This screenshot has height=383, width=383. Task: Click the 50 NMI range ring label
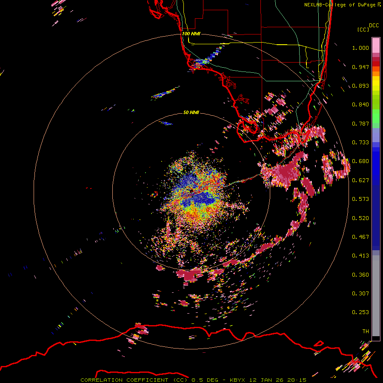(x=191, y=113)
